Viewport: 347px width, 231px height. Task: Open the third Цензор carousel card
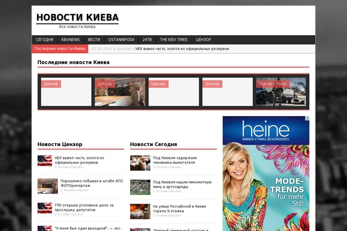173,92
